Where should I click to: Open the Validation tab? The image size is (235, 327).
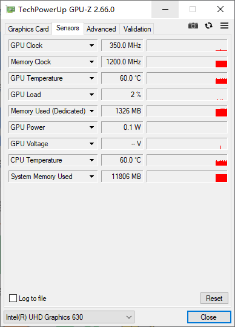pyautogui.click(x=137, y=29)
